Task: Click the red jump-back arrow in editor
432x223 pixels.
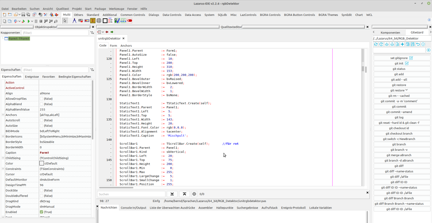Action: click(x=107, y=32)
